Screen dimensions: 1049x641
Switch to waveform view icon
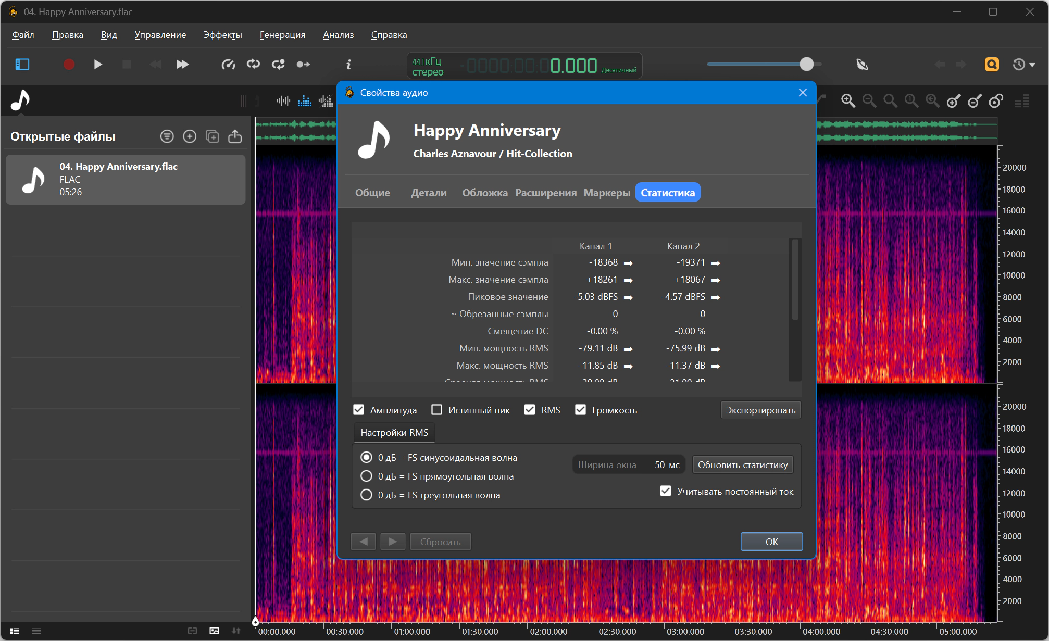(283, 101)
